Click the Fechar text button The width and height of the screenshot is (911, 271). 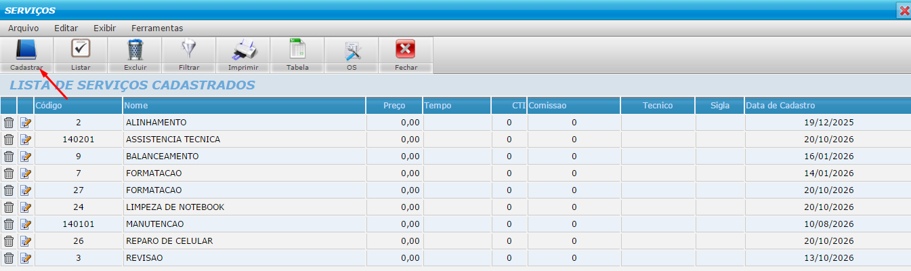(x=406, y=68)
